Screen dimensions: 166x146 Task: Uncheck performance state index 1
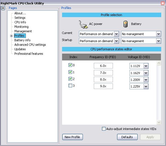click(70, 72)
